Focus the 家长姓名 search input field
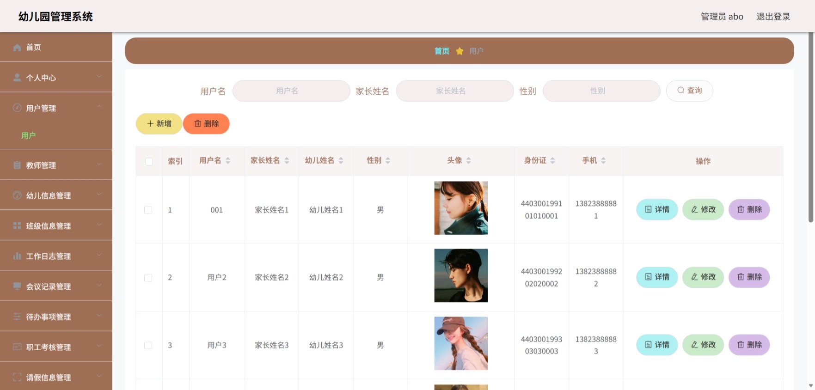 pyautogui.click(x=455, y=91)
